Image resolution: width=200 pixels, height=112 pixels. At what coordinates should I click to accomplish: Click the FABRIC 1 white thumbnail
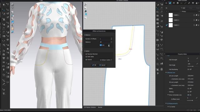point(171,15)
